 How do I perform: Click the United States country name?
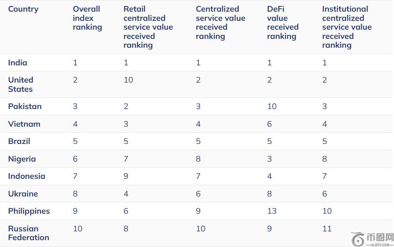[21, 85]
